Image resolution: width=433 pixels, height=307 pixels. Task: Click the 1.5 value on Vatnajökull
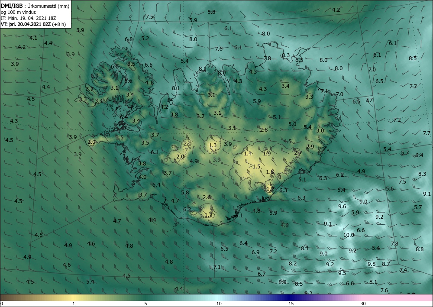(x=256, y=166)
